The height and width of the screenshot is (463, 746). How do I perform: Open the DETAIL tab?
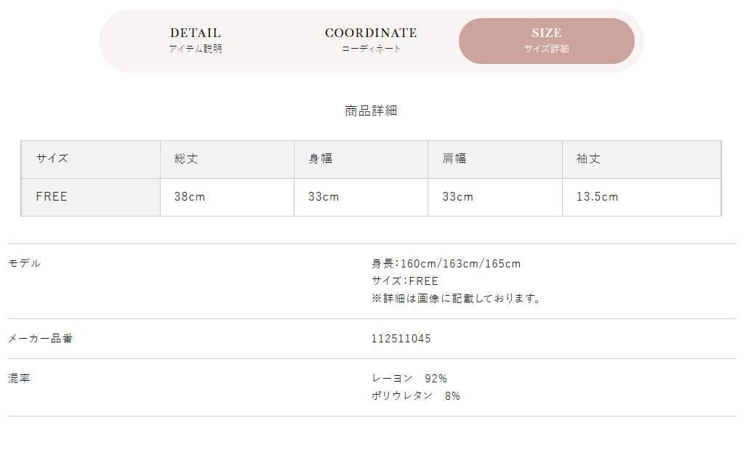pyautogui.click(x=196, y=41)
